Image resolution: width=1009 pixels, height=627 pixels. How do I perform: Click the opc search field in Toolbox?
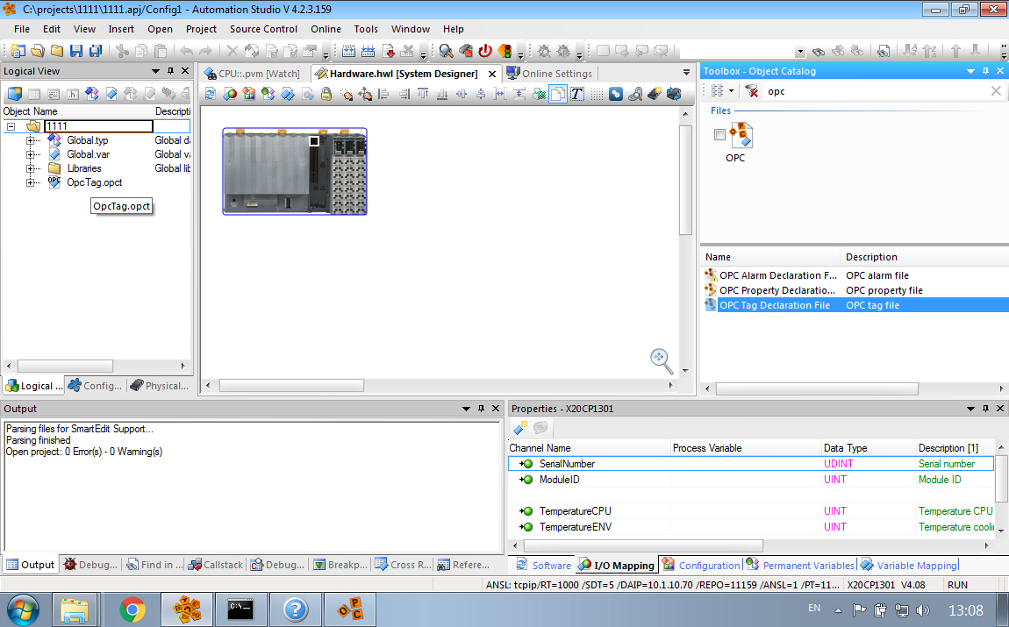point(877,91)
